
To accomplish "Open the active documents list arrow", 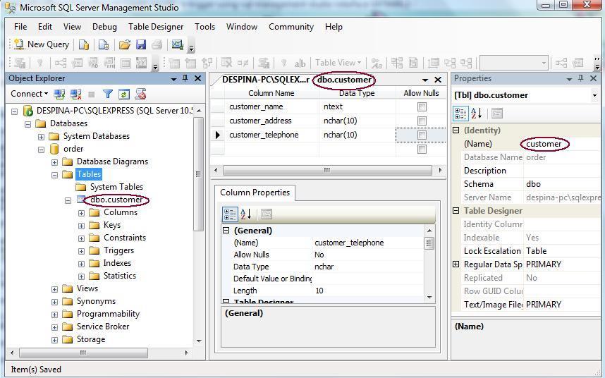I will 425,80.
